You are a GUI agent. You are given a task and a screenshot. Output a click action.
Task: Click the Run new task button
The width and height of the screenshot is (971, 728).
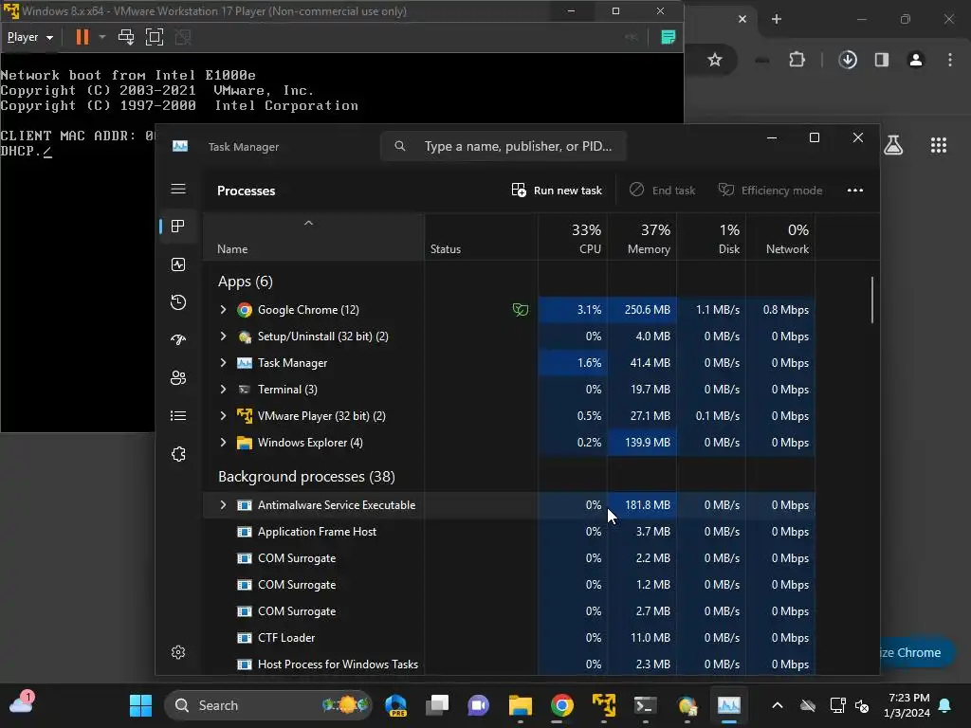point(556,191)
